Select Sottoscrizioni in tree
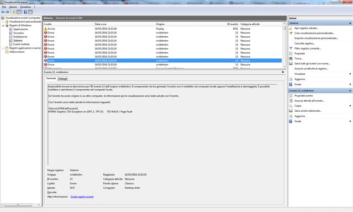This screenshot has width=353, height=212. [x=17, y=52]
